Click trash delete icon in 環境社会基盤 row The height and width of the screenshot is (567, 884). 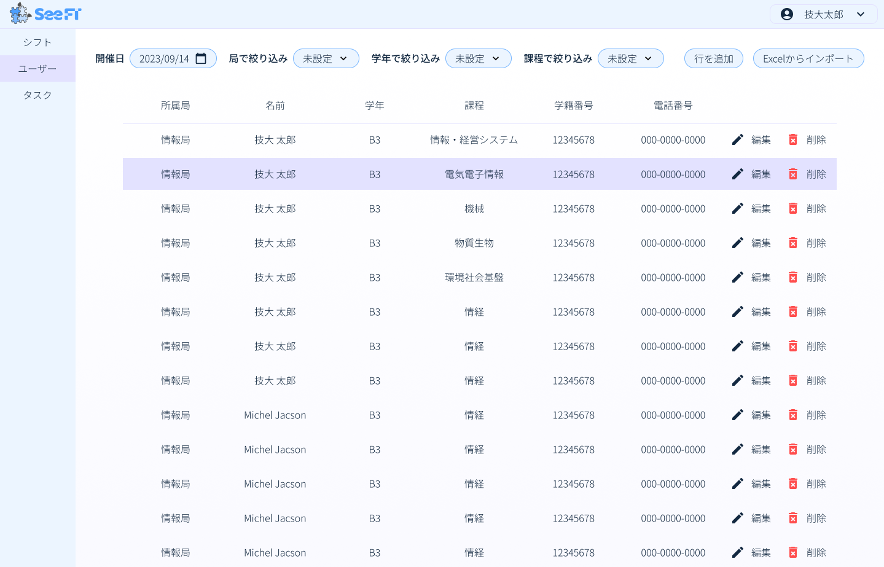(x=792, y=278)
